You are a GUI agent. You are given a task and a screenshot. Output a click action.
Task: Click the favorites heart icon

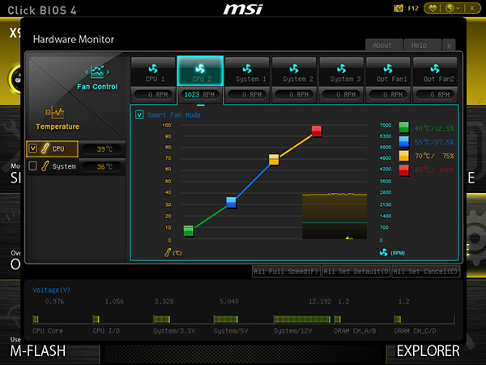433,8
